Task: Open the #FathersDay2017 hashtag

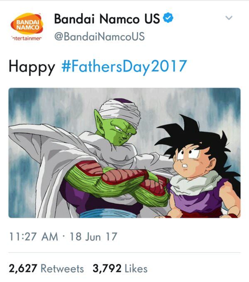Action: [124, 66]
